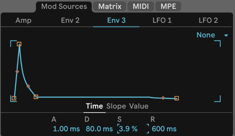
Task: Switch envelope view to Value
Action: point(139,106)
